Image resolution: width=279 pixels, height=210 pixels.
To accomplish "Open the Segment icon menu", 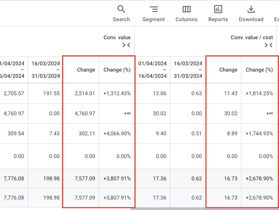I will tap(154, 9).
